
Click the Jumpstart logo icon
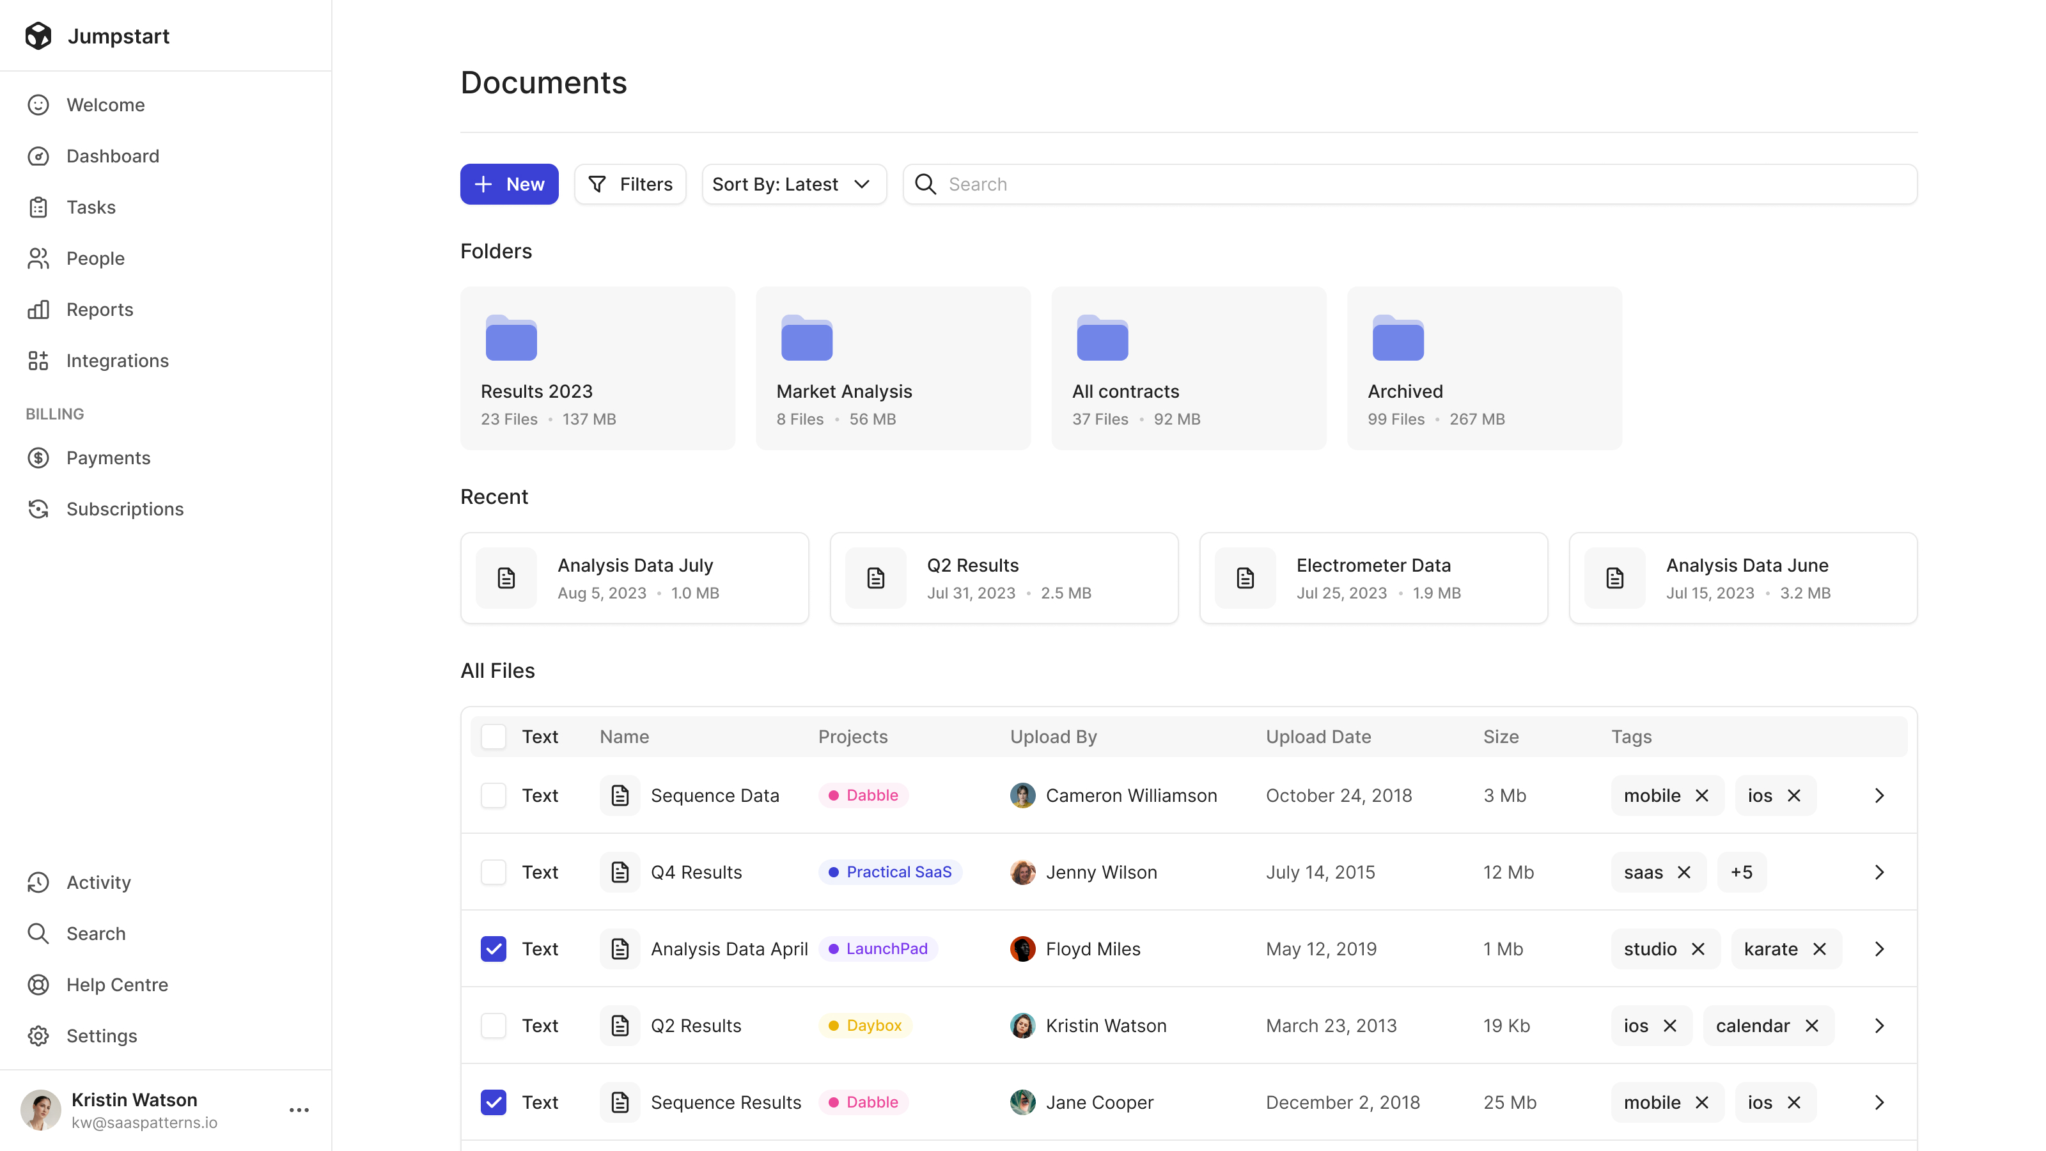(x=38, y=36)
